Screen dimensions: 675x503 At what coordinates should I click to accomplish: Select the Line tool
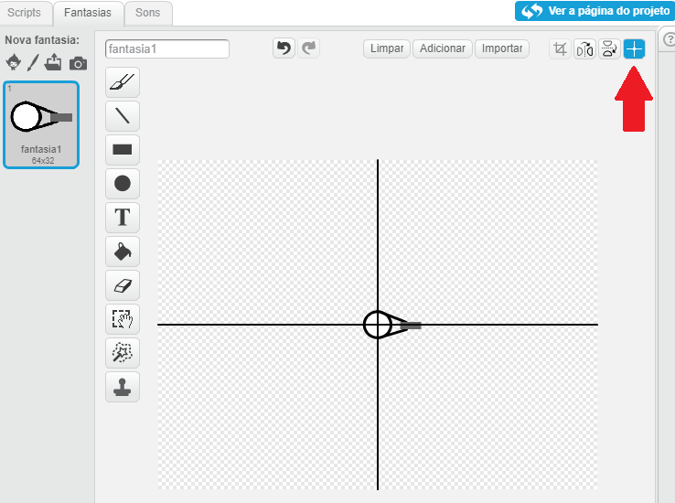123,116
